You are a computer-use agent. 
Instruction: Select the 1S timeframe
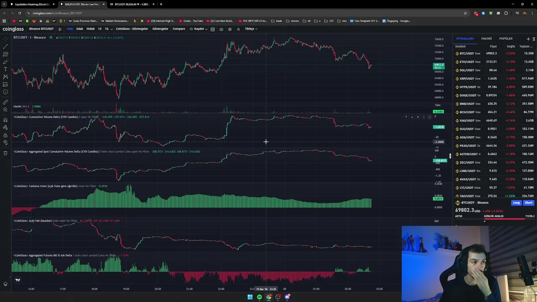coord(99,29)
